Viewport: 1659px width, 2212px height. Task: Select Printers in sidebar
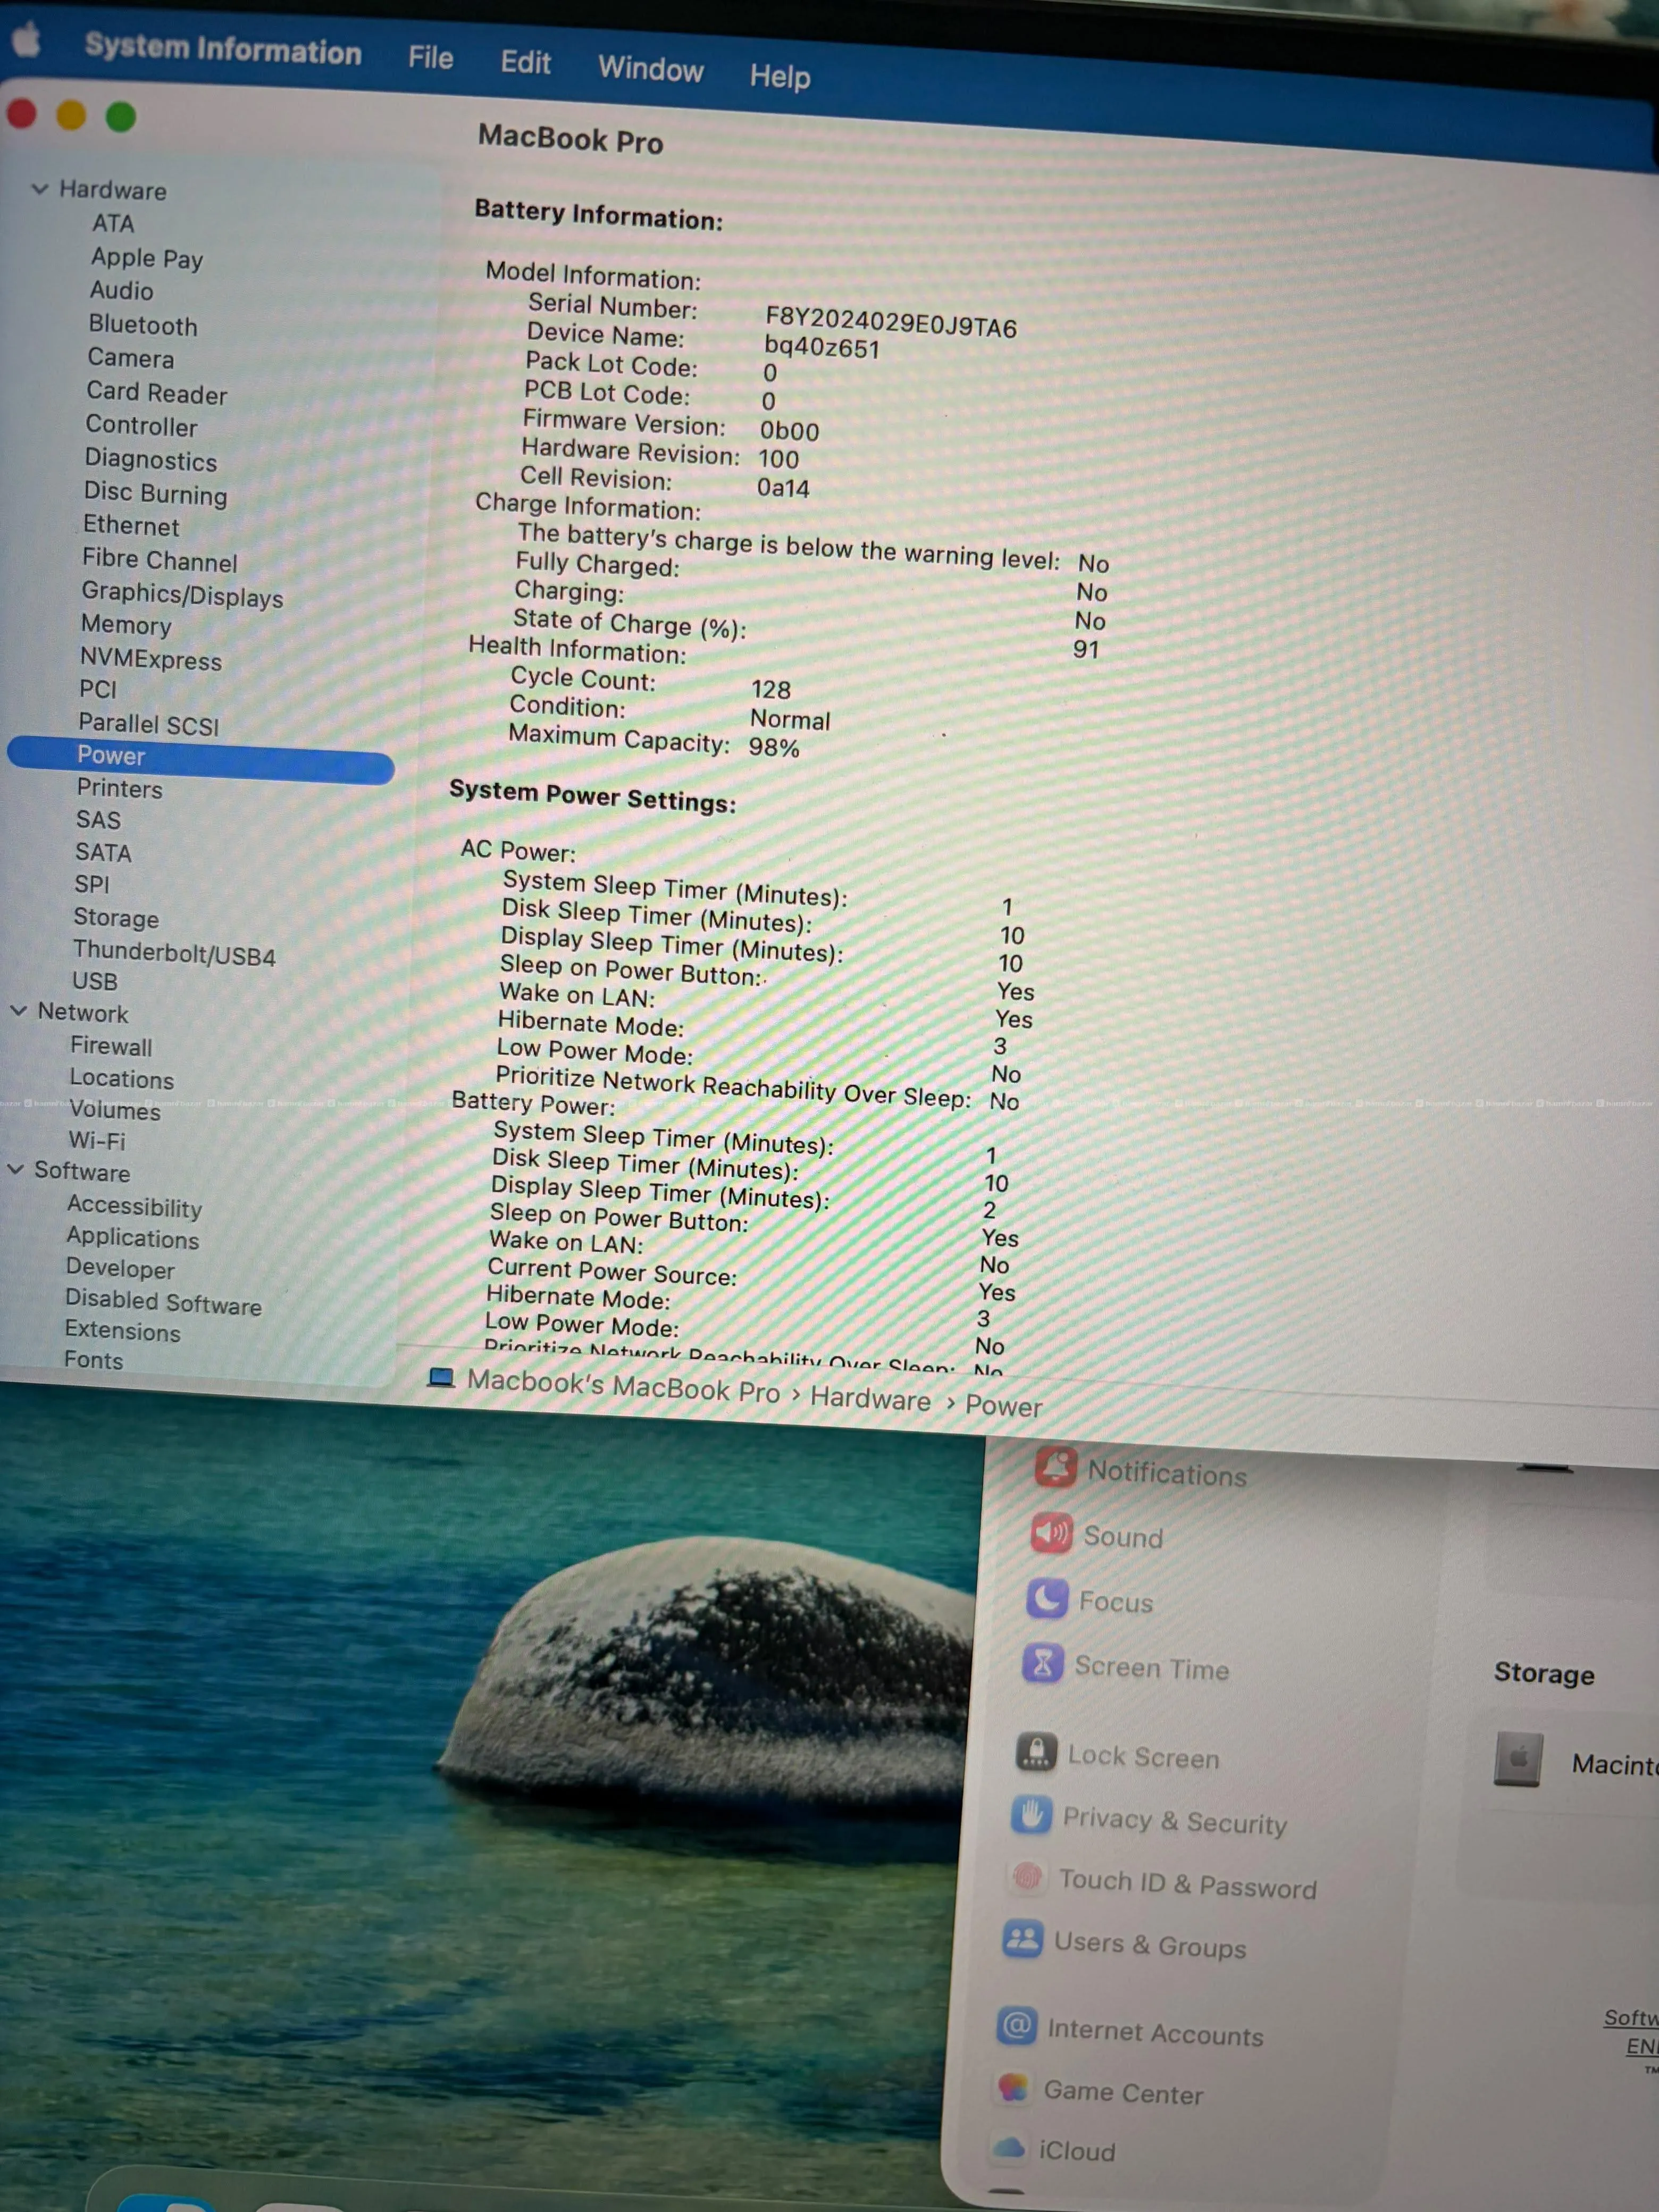point(120,789)
